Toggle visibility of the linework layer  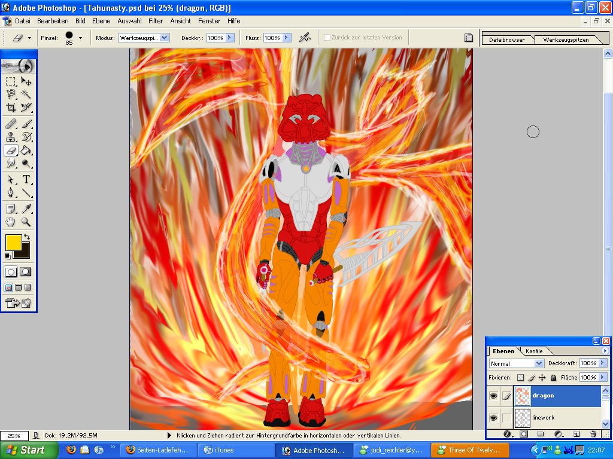point(494,418)
